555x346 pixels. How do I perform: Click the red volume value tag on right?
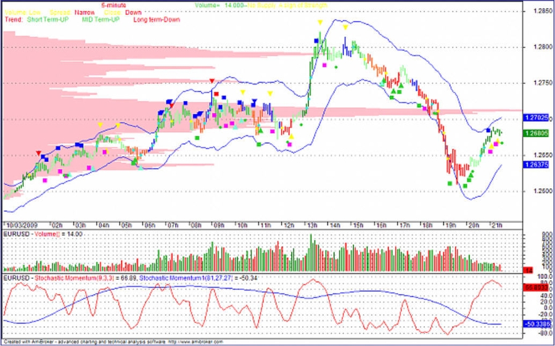pos(528,270)
